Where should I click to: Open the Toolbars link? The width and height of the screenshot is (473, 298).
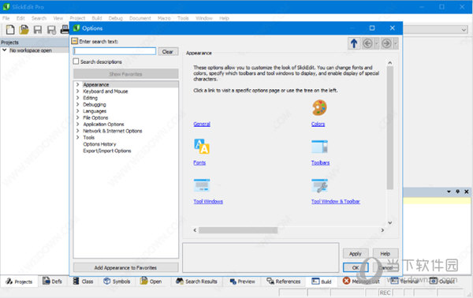(320, 162)
